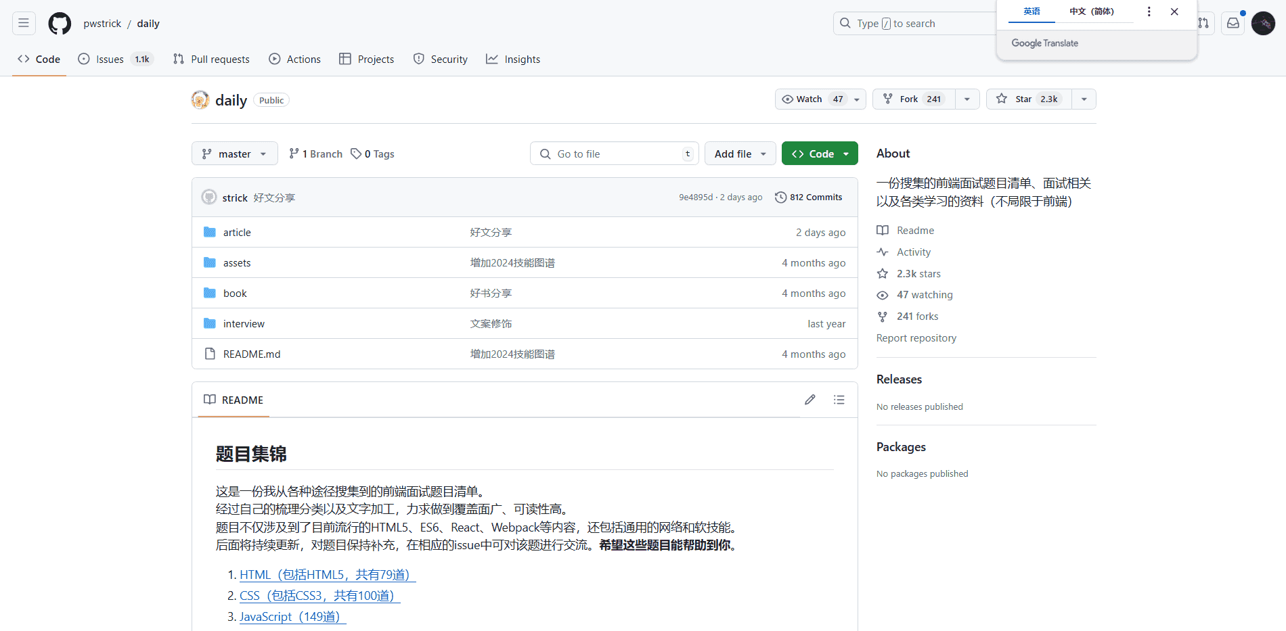The height and width of the screenshot is (631, 1286).
Task: Click the Go to file field
Action: click(x=613, y=154)
